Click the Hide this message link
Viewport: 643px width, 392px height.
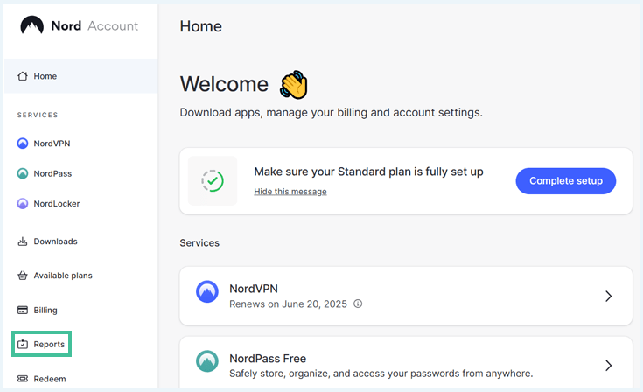pos(290,192)
